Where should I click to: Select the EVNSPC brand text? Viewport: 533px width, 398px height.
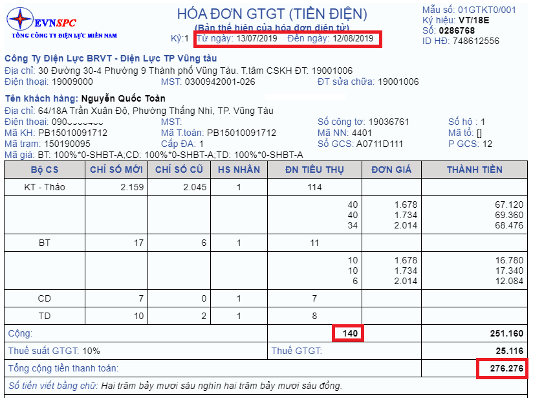click(55, 23)
